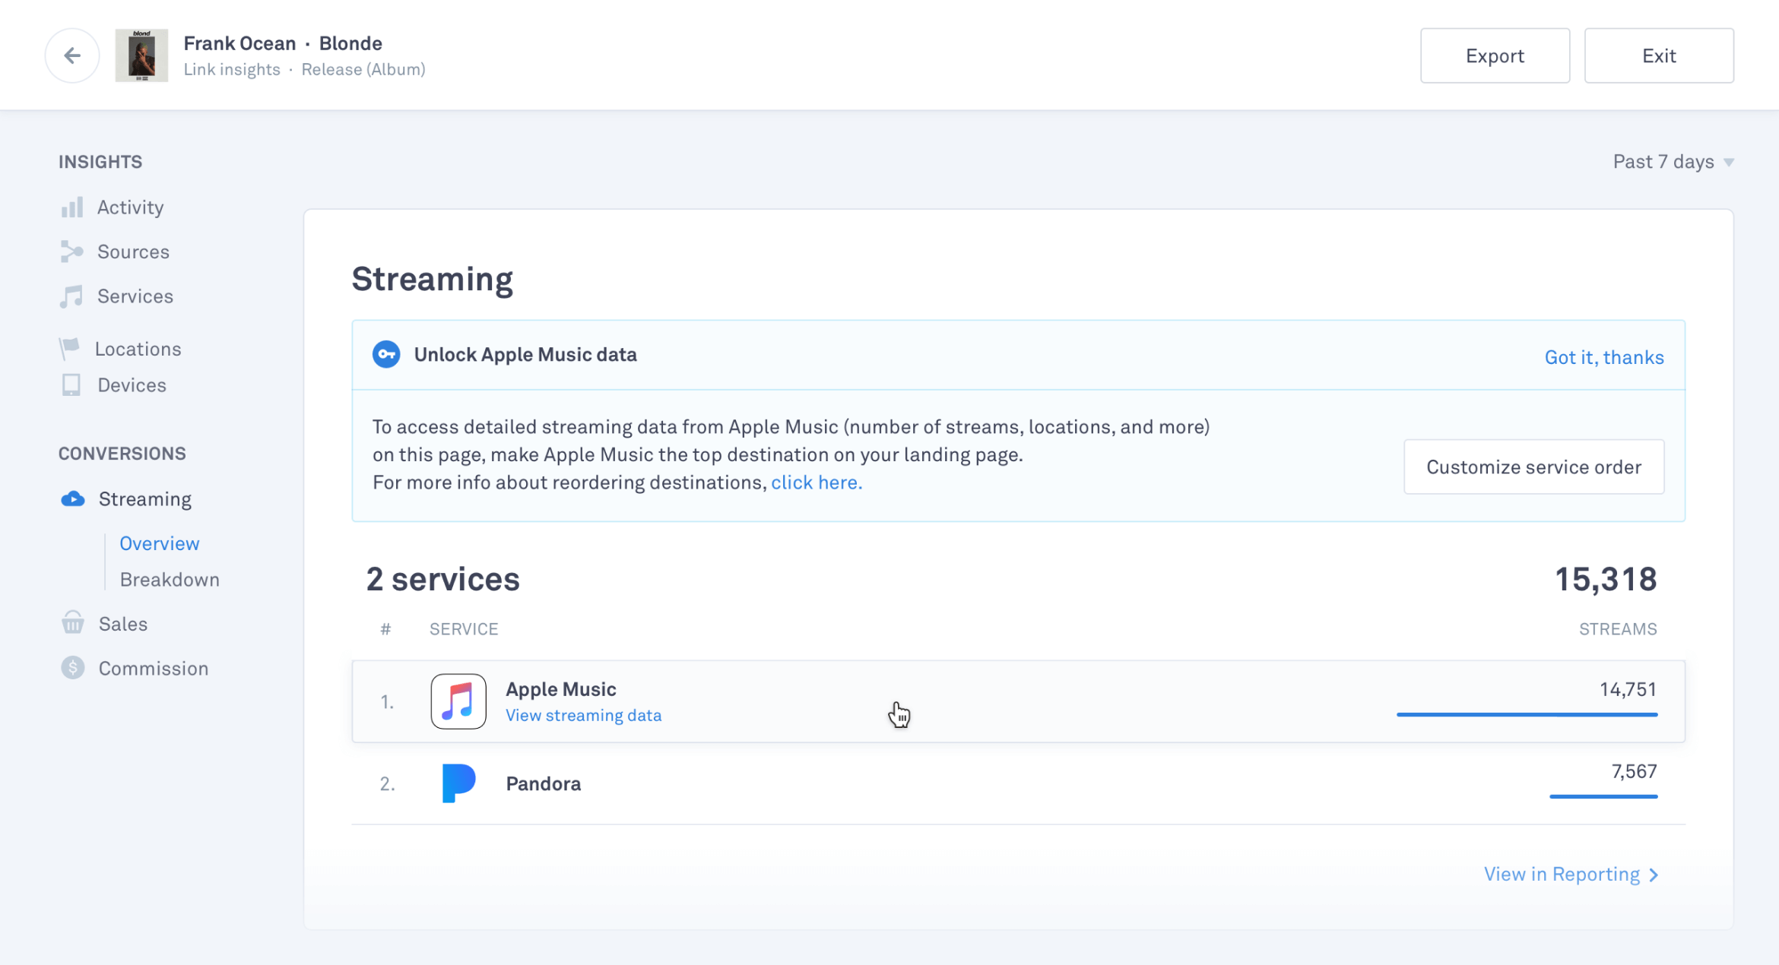Click the Release (Album) subtitle text
This screenshot has width=1779, height=965.
pos(363,69)
